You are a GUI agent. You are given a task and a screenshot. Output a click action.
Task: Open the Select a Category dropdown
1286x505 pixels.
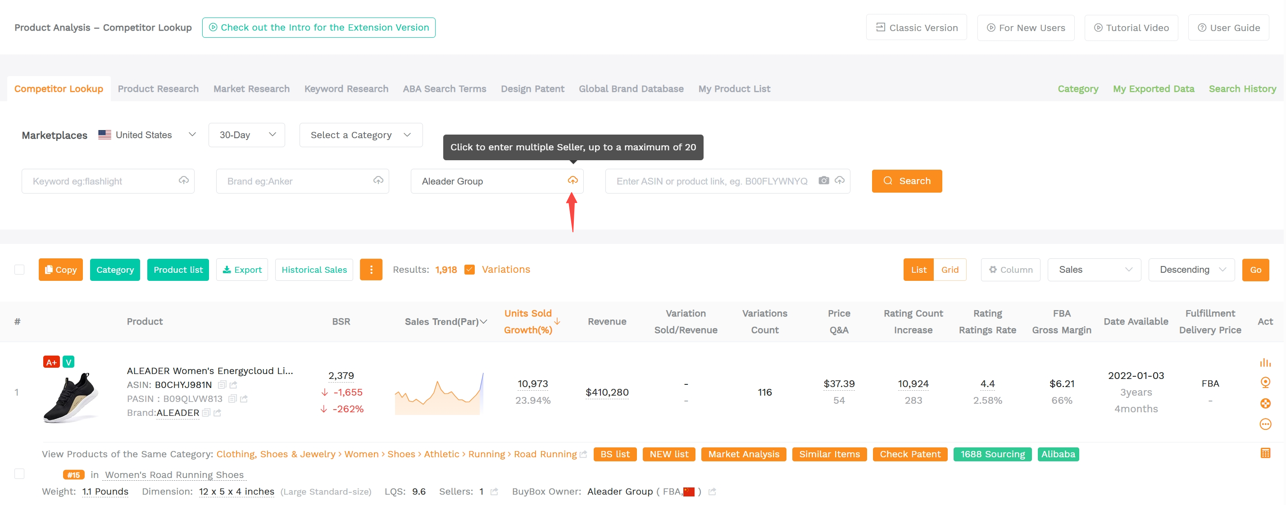(x=361, y=135)
